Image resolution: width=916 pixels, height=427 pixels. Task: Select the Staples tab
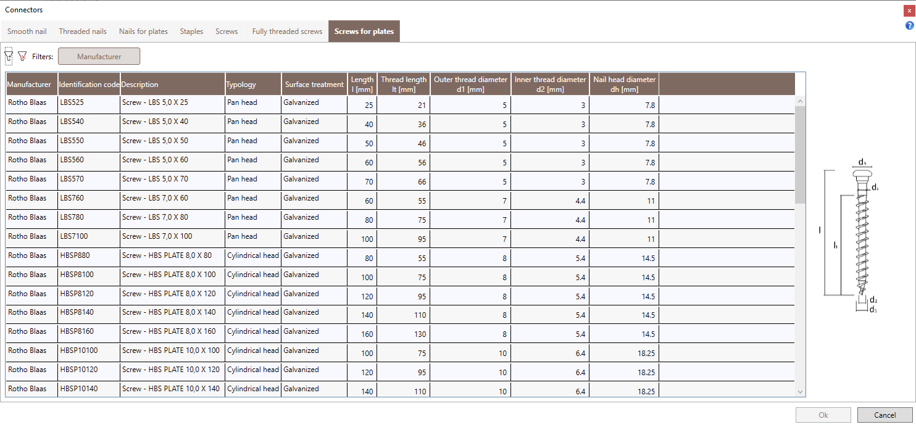pyautogui.click(x=191, y=31)
